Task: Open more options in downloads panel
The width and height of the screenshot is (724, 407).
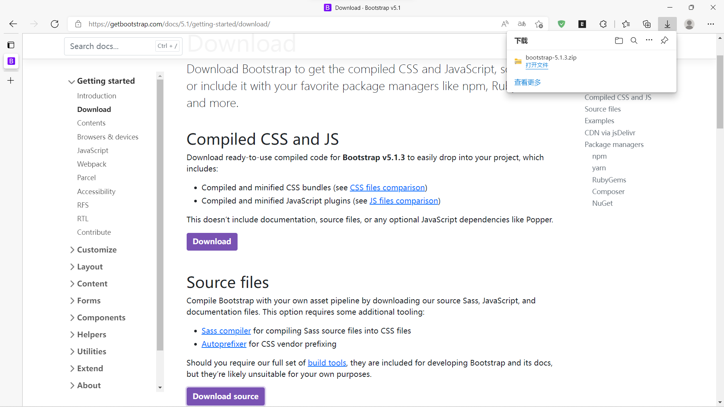Action: coord(649,40)
